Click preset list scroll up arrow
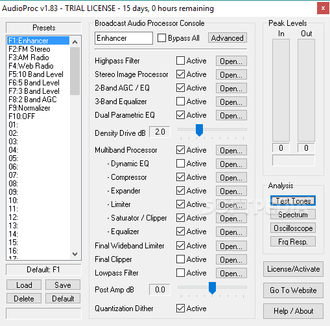Image resolution: width=330 pixels, height=326 pixels. pyautogui.click(x=75, y=42)
